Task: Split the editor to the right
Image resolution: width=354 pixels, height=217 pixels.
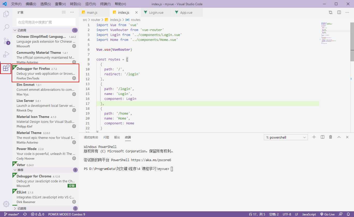Action: [339, 12]
